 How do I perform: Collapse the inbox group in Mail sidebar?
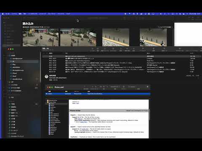click(x=8, y=55)
